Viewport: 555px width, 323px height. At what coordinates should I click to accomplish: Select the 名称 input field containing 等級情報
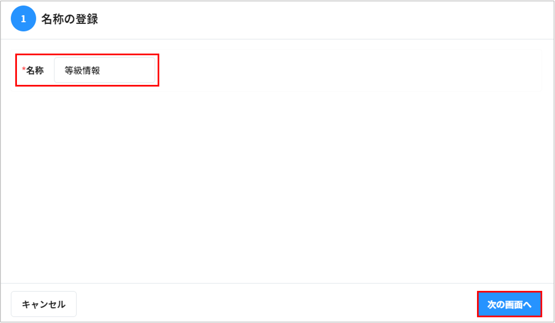[x=105, y=70]
